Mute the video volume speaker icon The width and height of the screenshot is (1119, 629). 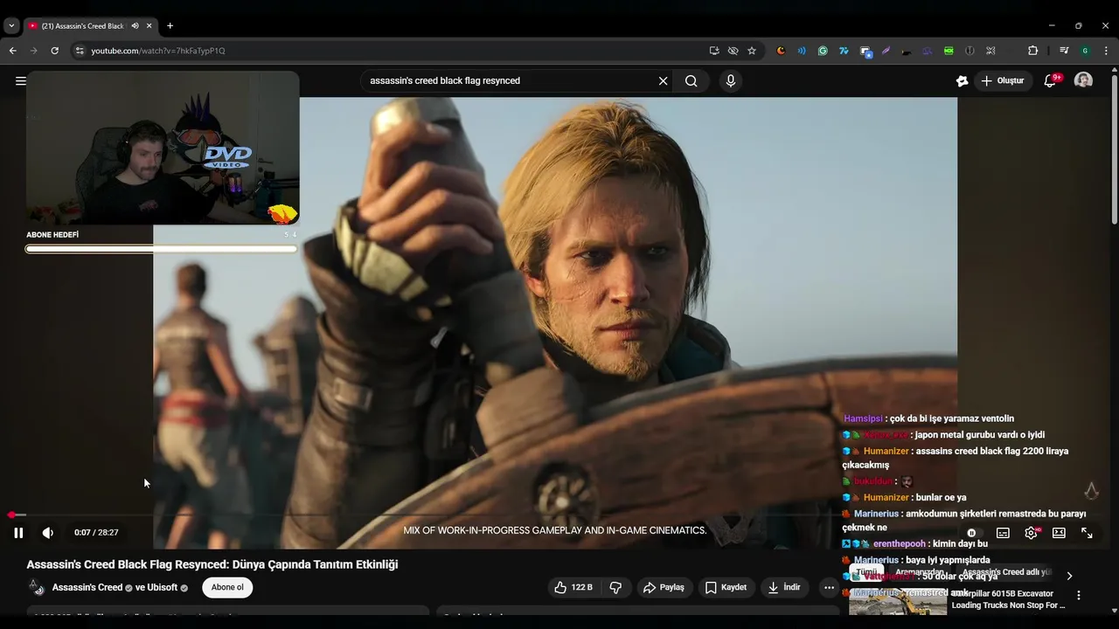coord(48,532)
